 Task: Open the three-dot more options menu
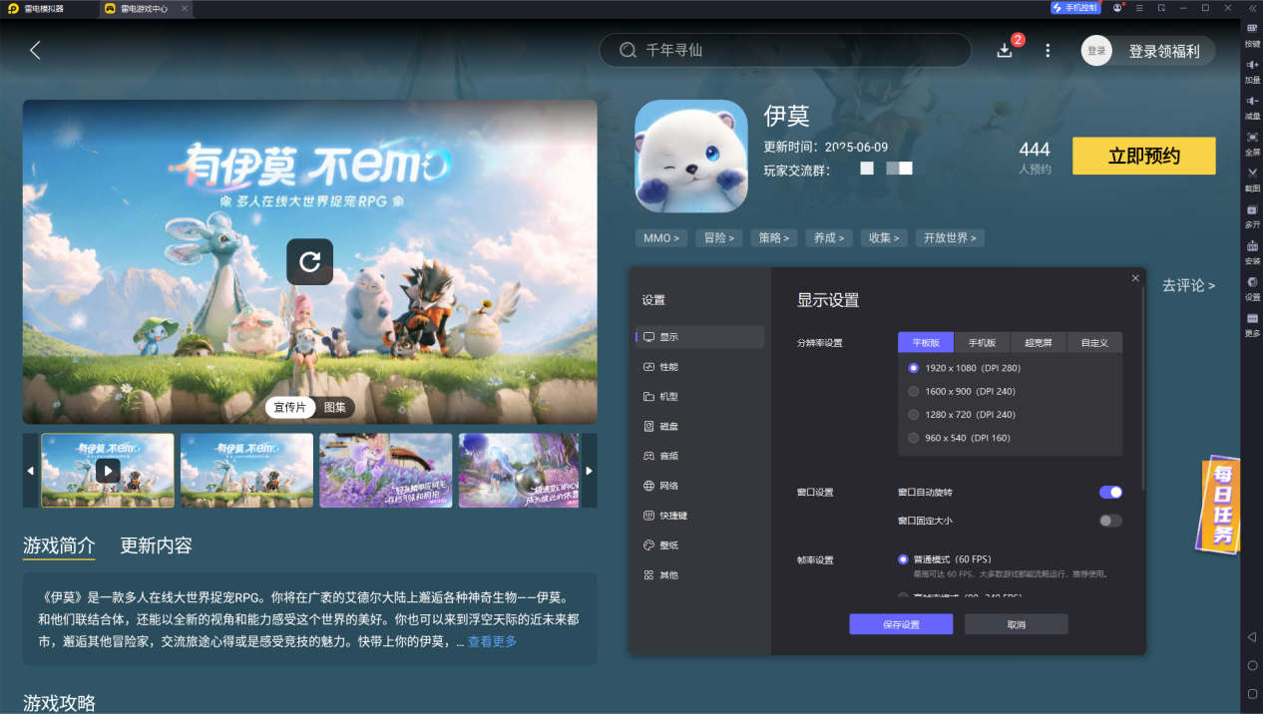pyautogui.click(x=1048, y=50)
